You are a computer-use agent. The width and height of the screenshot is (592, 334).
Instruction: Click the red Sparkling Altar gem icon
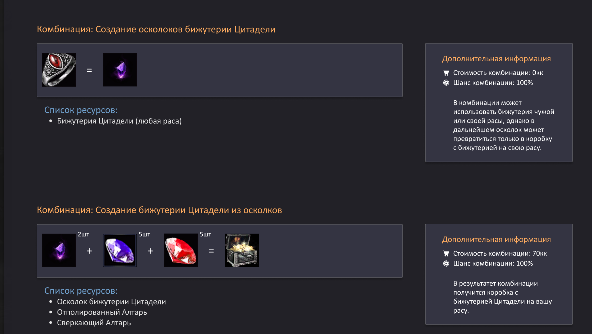pos(181,251)
